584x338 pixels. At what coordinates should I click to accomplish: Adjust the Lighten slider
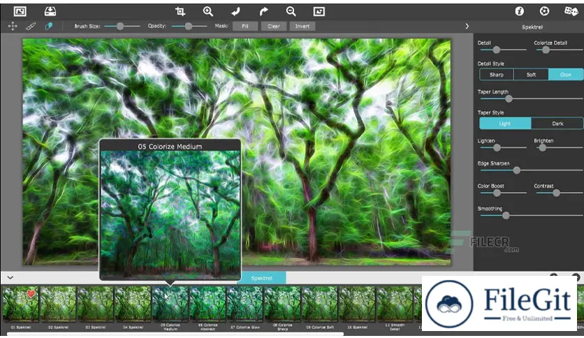point(503,148)
